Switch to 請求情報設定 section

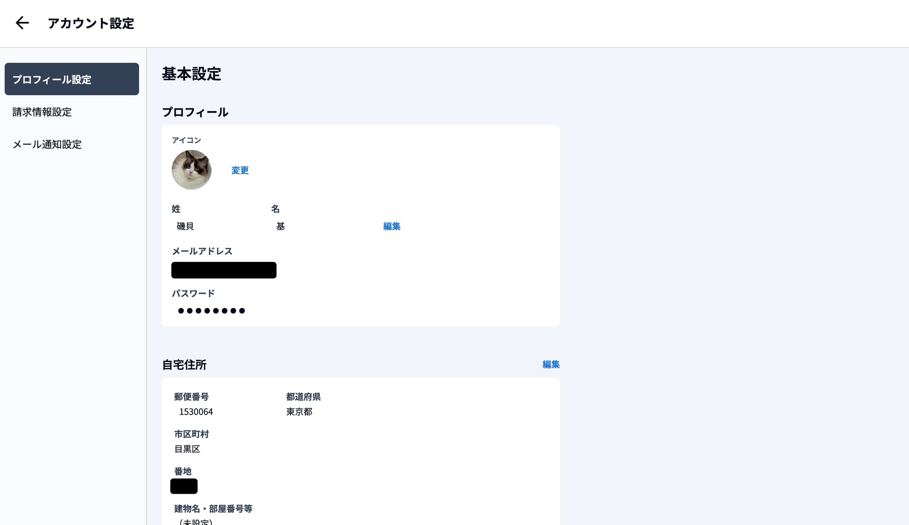pos(42,112)
